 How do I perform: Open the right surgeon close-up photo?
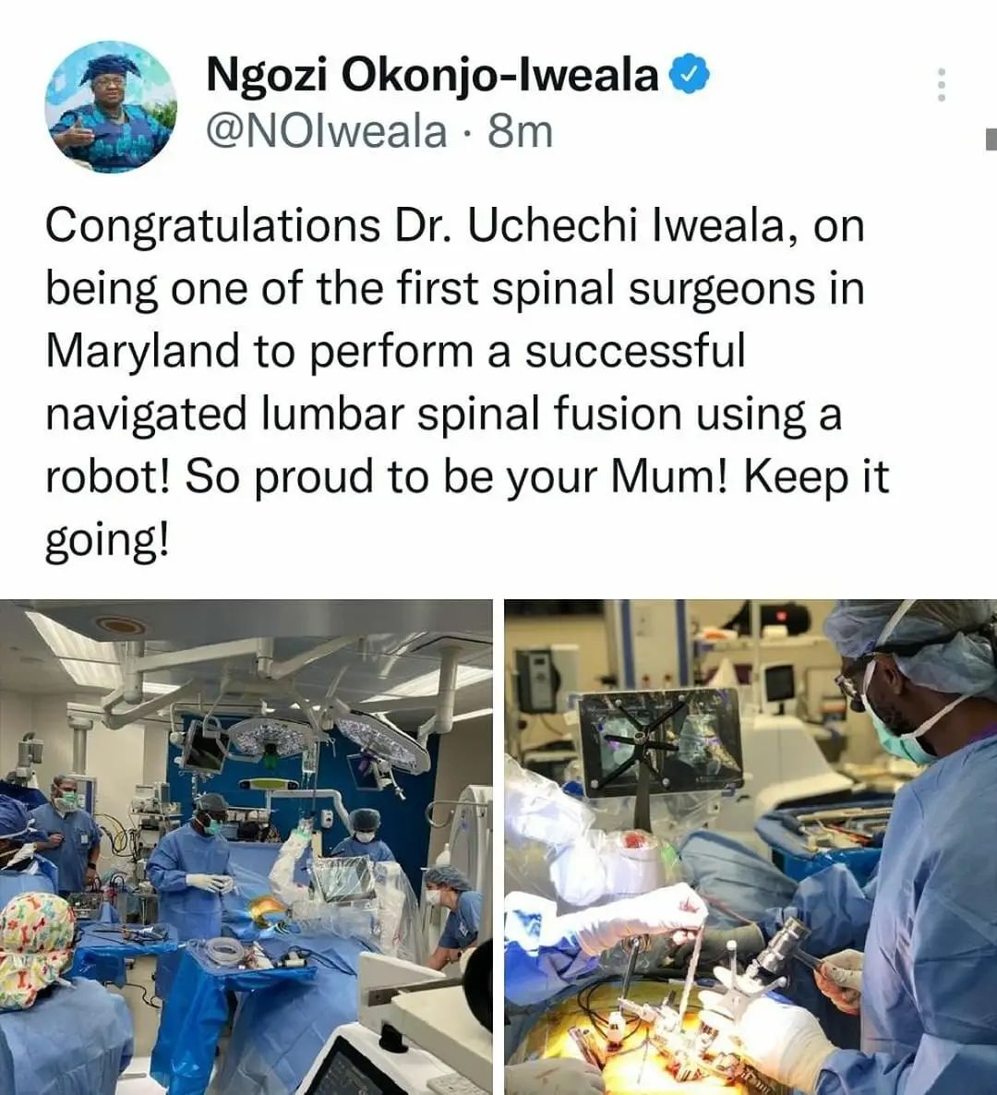[751, 847]
